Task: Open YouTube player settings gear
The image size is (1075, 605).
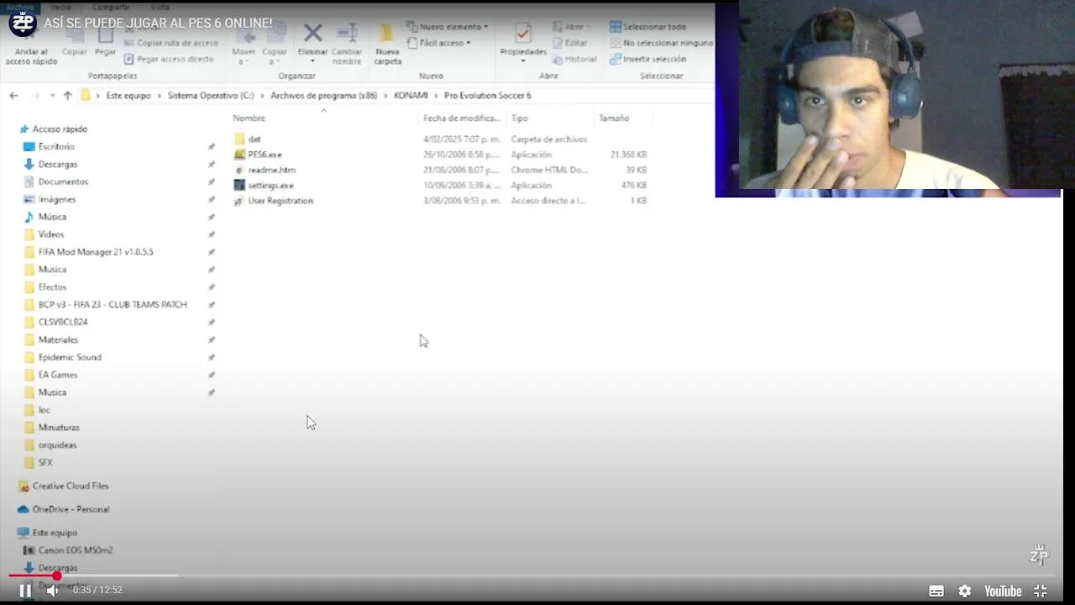Action: 964,592
